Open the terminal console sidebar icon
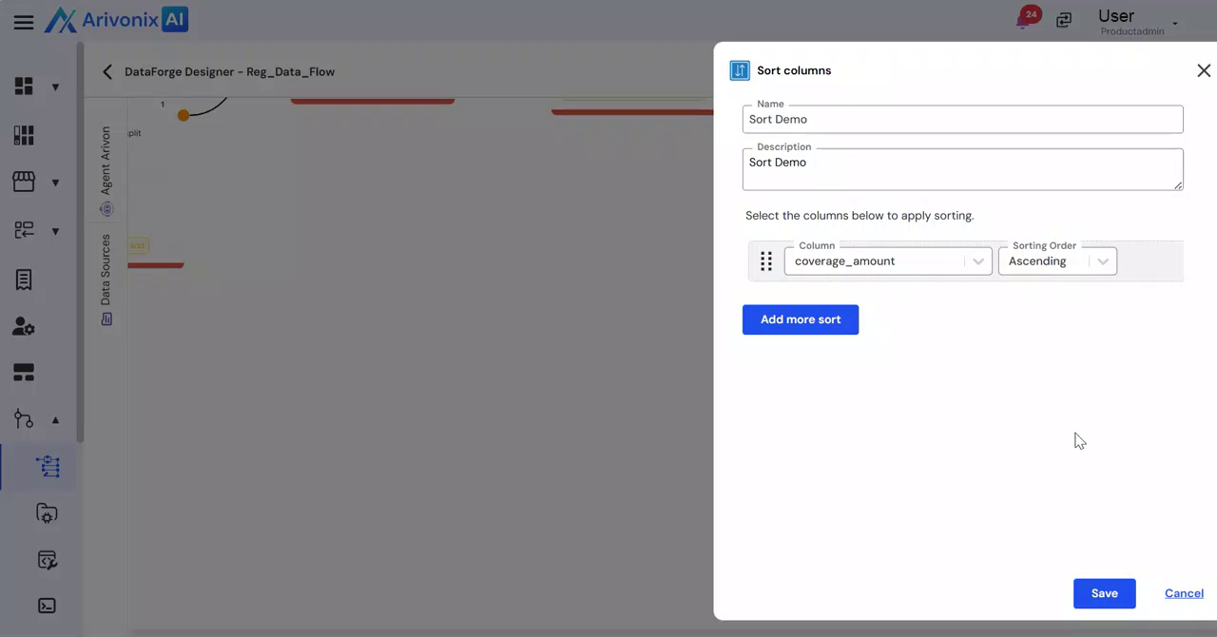Screen dimensions: 1217x637 tap(47, 606)
